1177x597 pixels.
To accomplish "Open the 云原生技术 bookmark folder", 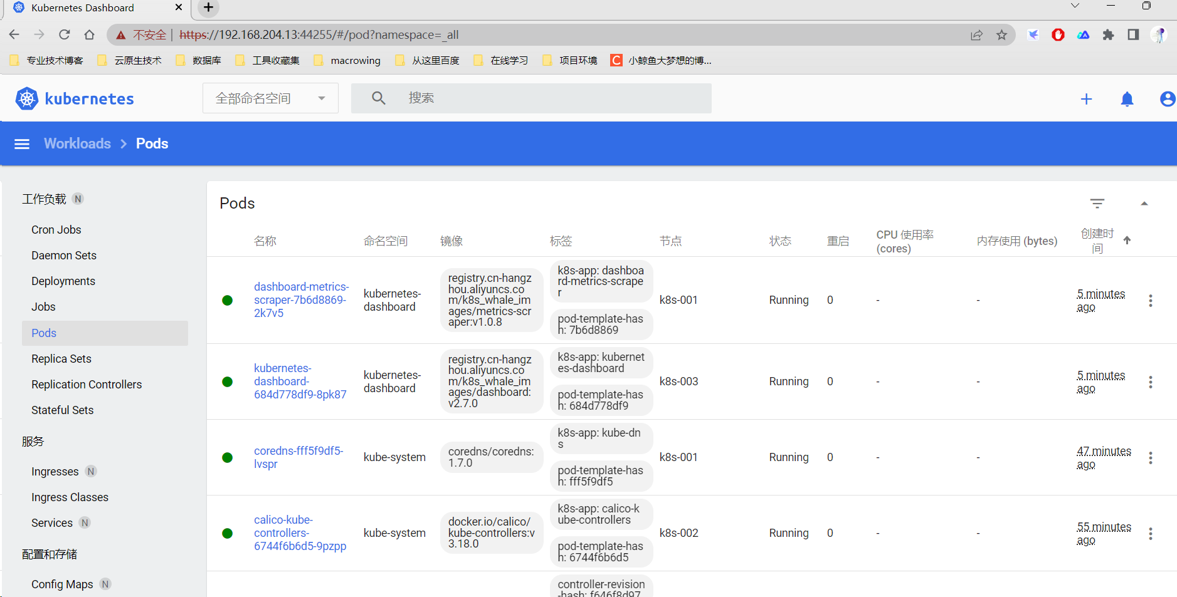I will coord(130,61).
